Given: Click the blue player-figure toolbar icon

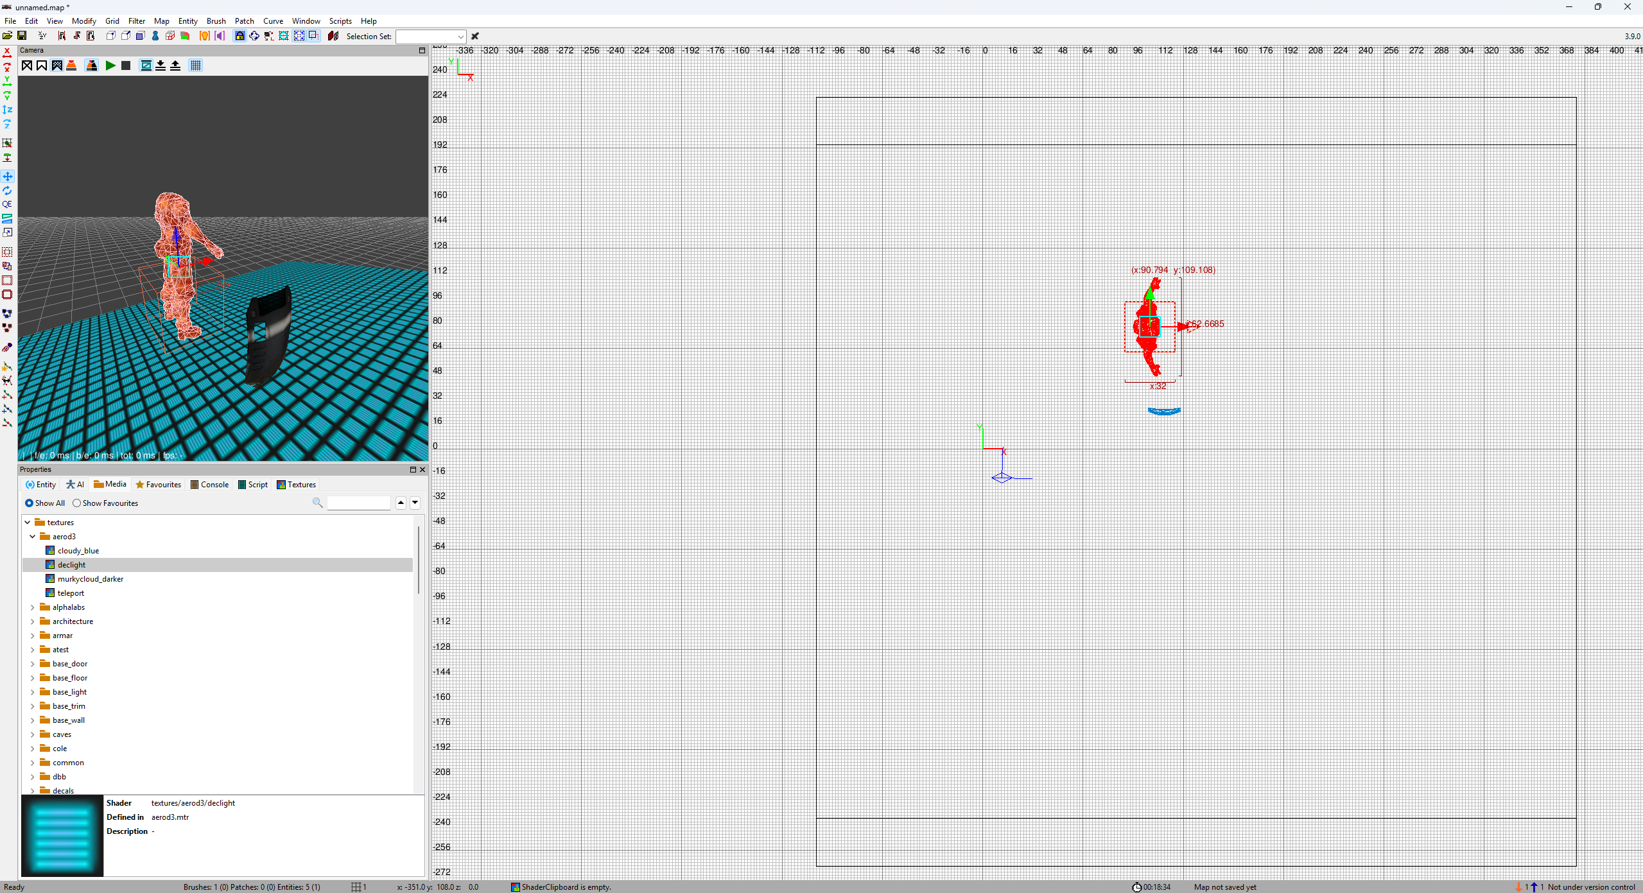Looking at the screenshot, I should [155, 36].
